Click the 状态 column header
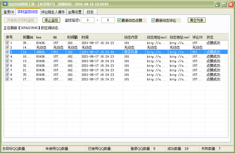Screen dimensions: 235x153 [x=216, y=37]
